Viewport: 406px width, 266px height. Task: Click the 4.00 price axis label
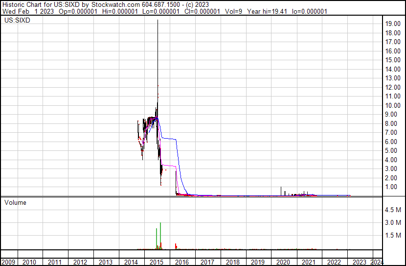click(391, 160)
